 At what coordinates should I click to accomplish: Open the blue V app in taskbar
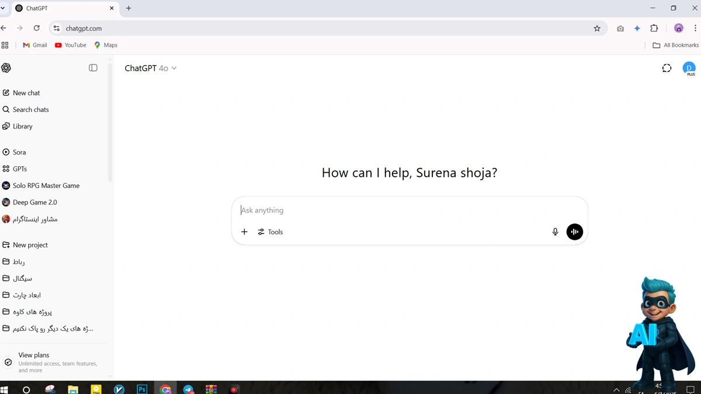(x=119, y=389)
